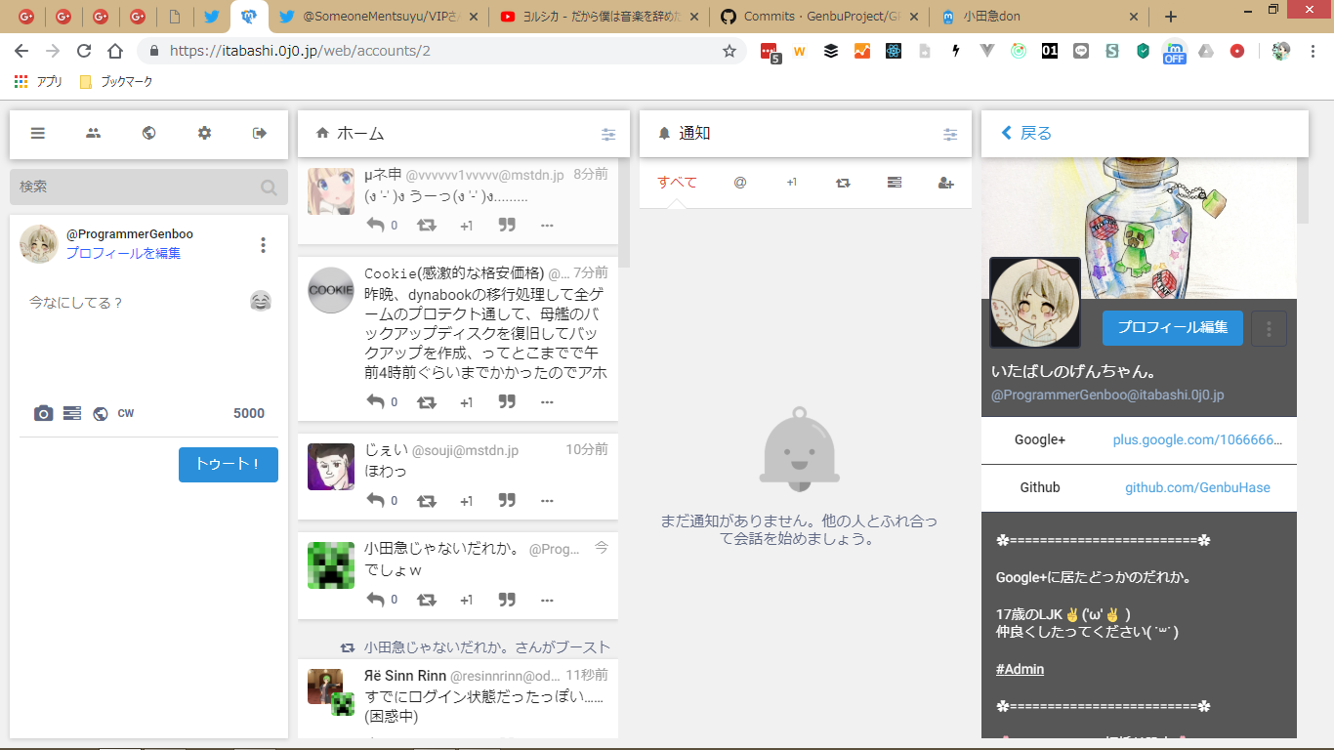Select the @ mentions notifications tab
This screenshot has width=1334, height=750.
(740, 183)
